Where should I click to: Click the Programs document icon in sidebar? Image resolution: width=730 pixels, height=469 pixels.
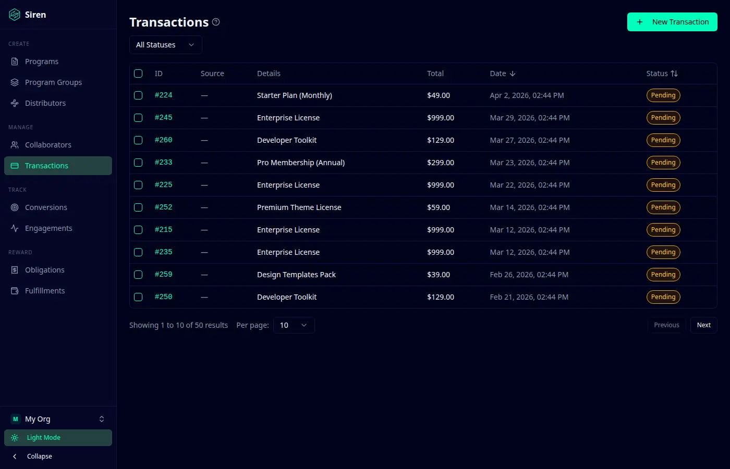point(15,61)
